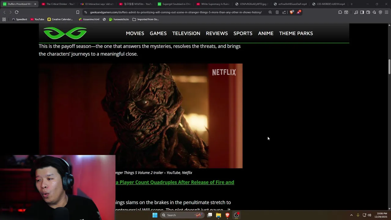Open the Creative Calendar bookmark

point(60,19)
